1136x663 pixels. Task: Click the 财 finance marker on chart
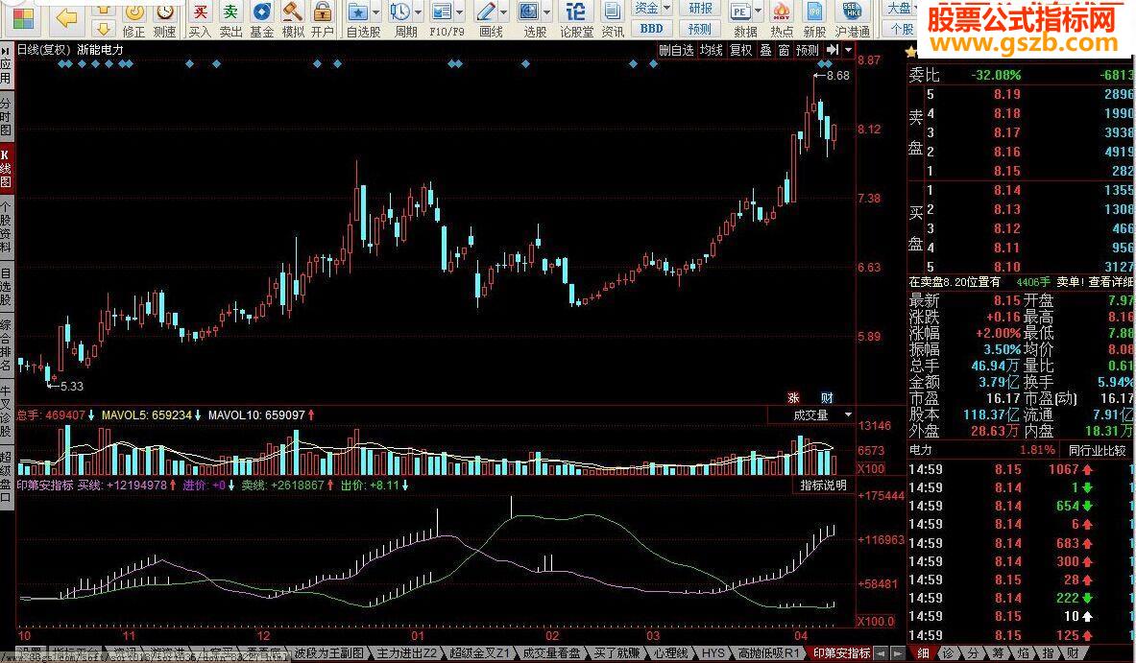[x=827, y=397]
